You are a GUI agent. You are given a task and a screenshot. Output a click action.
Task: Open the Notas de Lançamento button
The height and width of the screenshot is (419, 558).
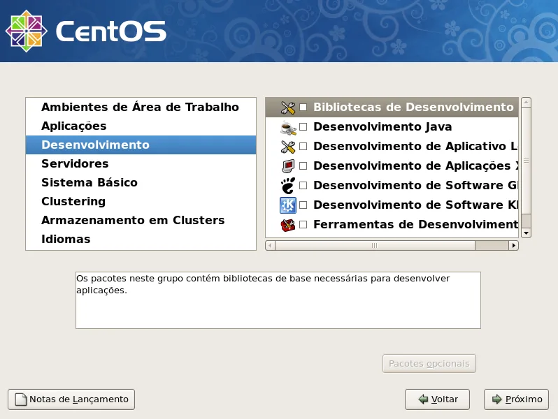(71, 399)
